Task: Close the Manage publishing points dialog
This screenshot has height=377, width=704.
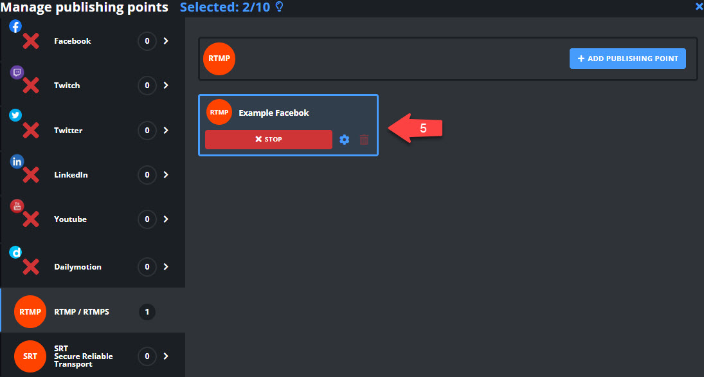Action: 699,6
